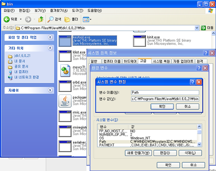This screenshot has width=216, height=171.
Task: Select the serialver file icon
Action: [65, 146]
